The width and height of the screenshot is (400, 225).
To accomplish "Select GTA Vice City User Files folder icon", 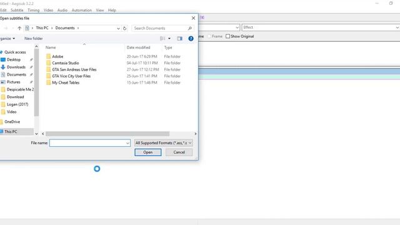I will point(49,76).
